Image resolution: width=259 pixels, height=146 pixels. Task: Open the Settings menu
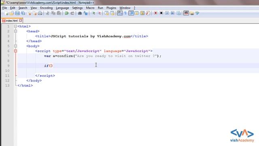(77, 8)
